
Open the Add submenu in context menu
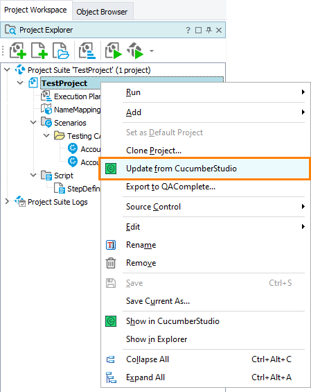205,112
